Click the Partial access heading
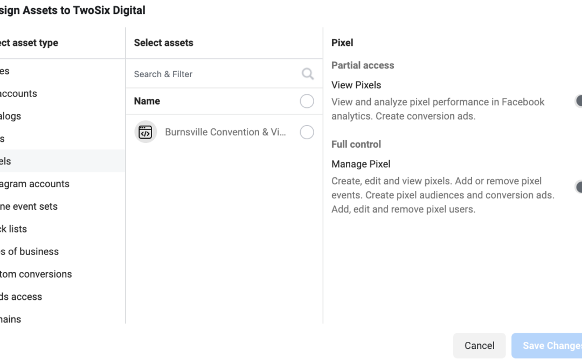Screen dimensions: 582x364 (x=363, y=65)
